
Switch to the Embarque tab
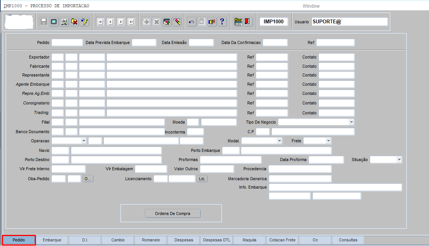(x=52, y=240)
